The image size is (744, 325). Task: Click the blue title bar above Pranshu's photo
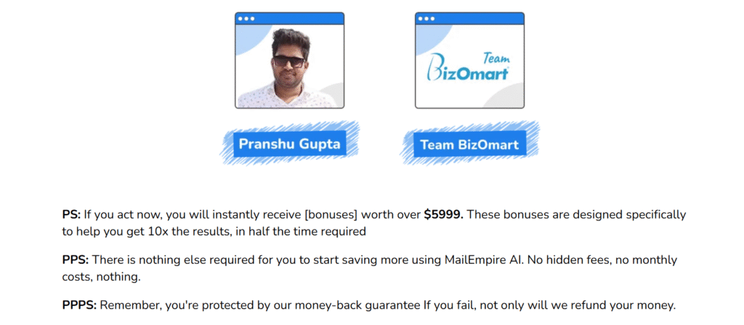289,18
